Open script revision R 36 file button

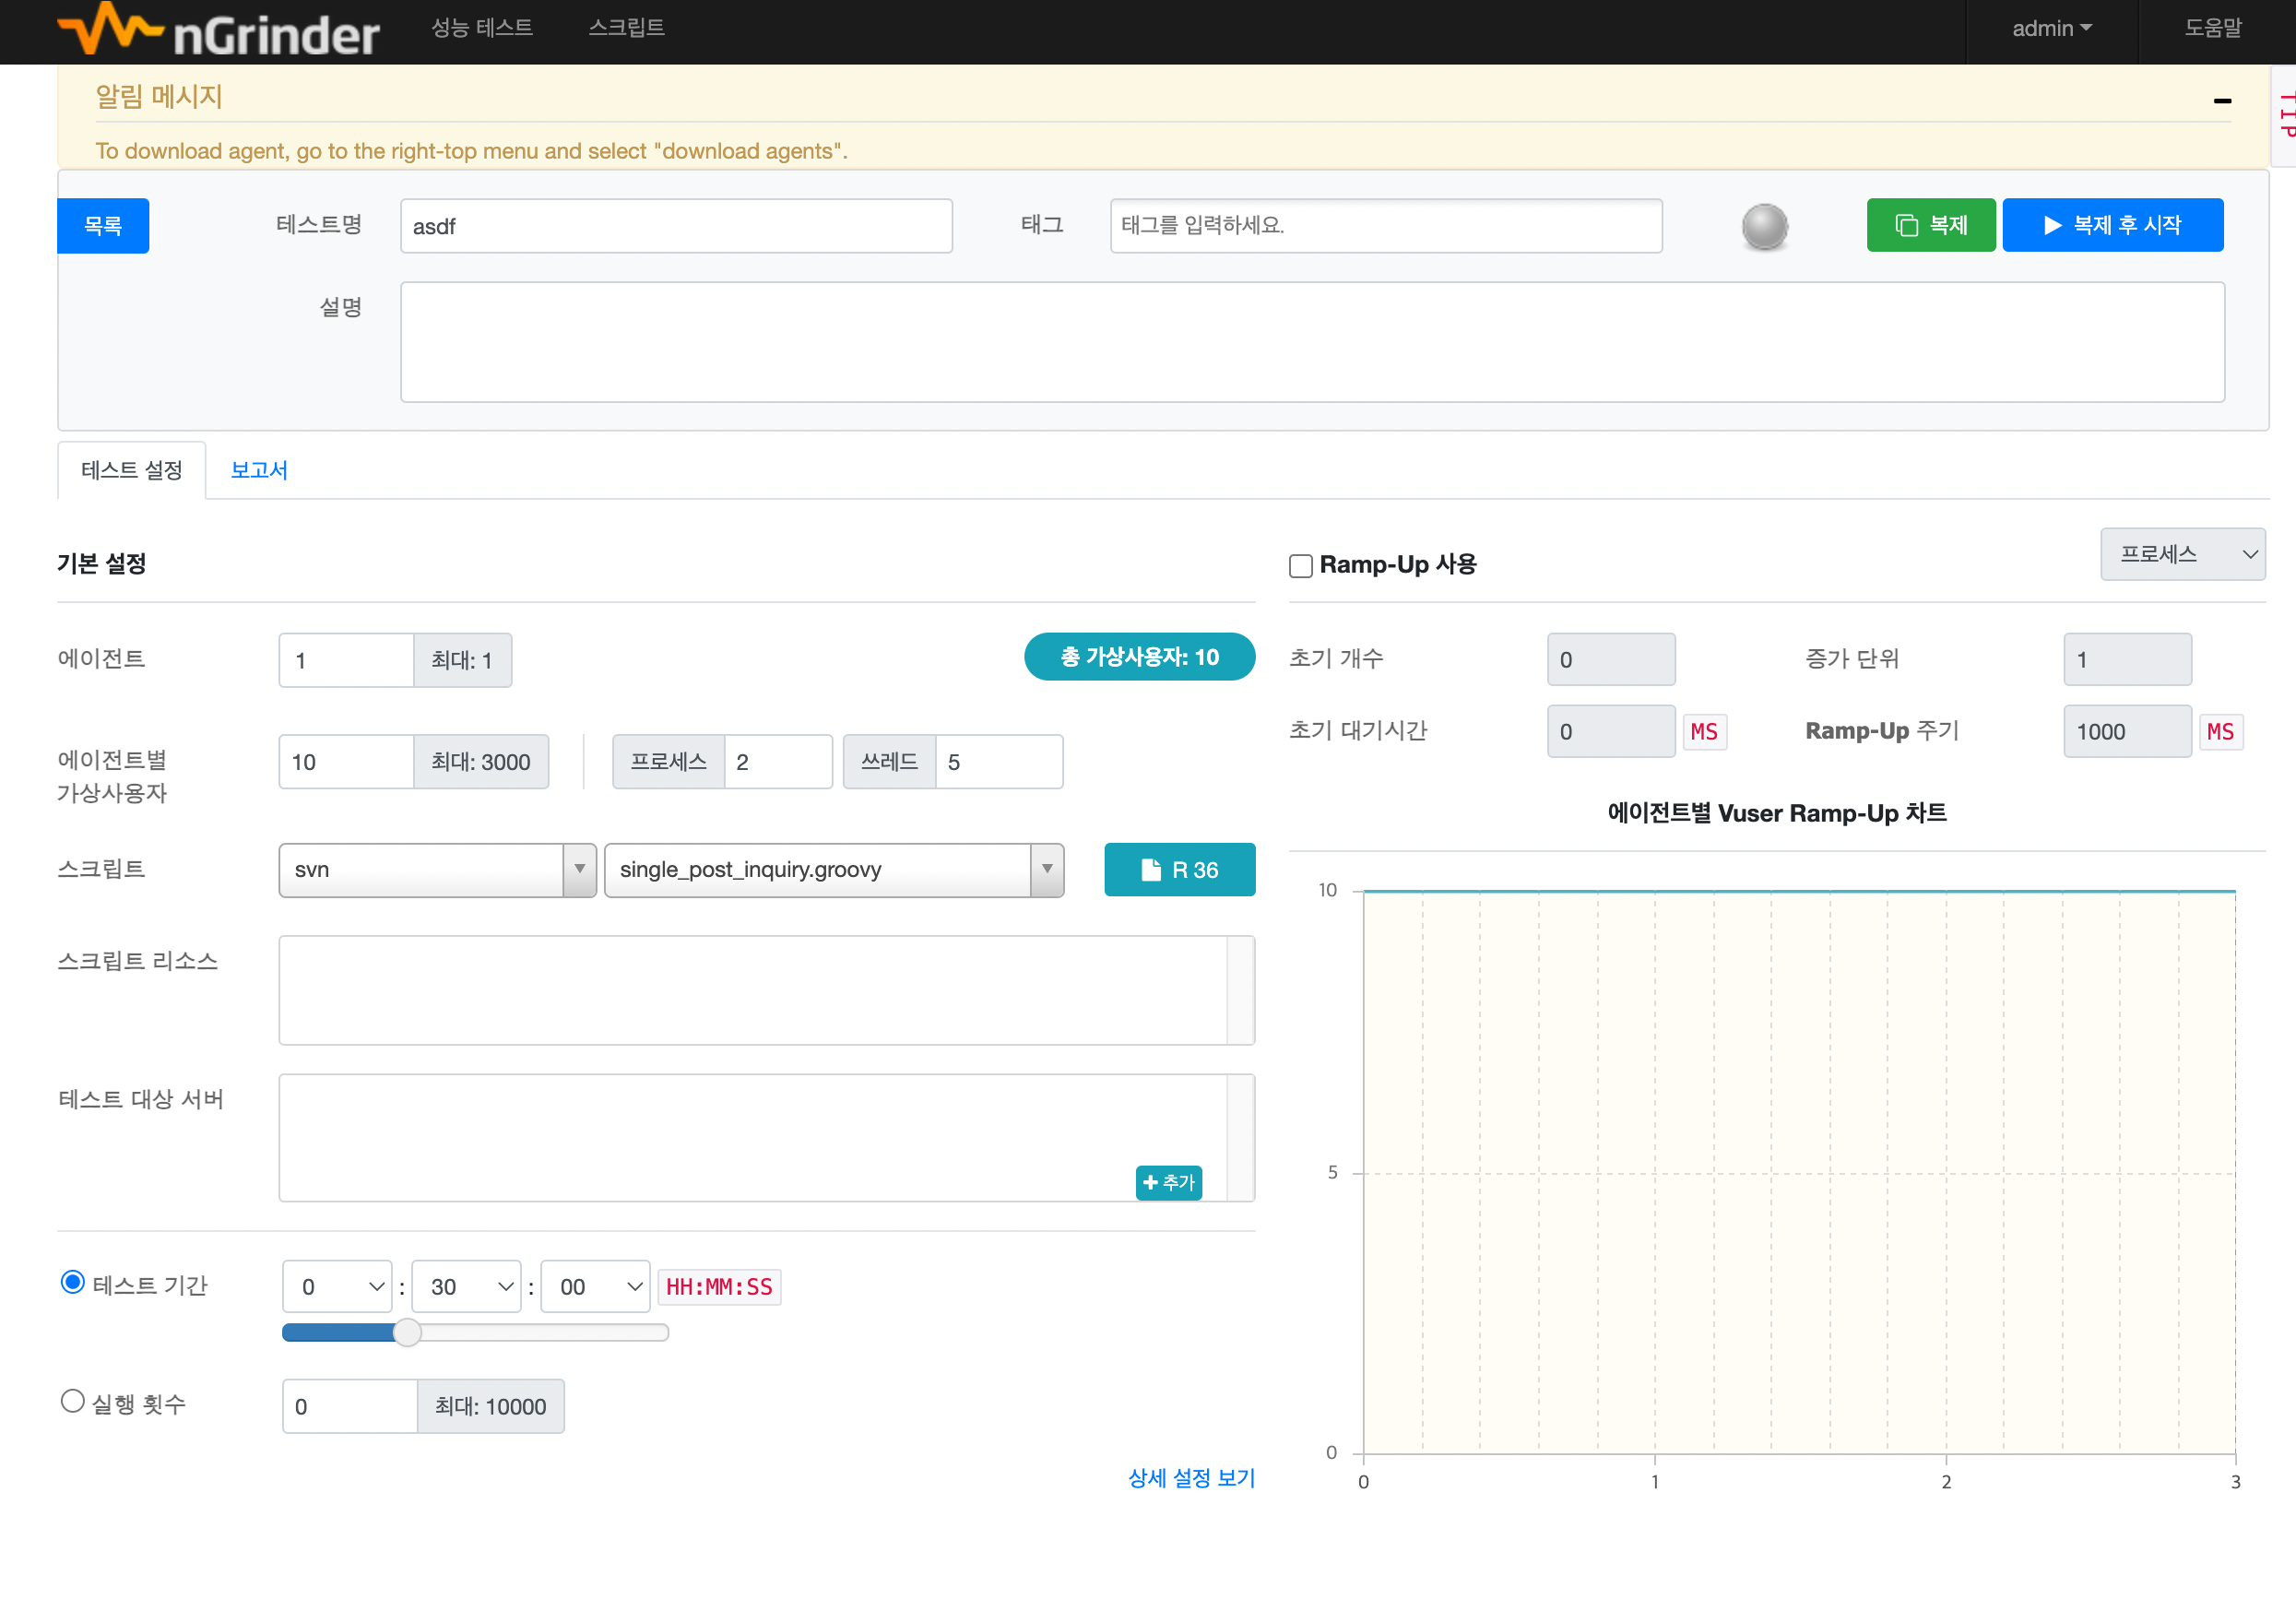click(x=1179, y=869)
